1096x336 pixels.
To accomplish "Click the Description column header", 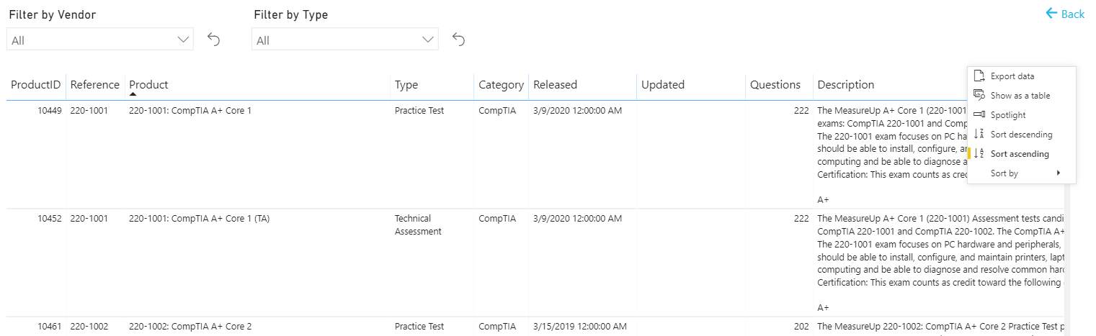I will point(846,85).
